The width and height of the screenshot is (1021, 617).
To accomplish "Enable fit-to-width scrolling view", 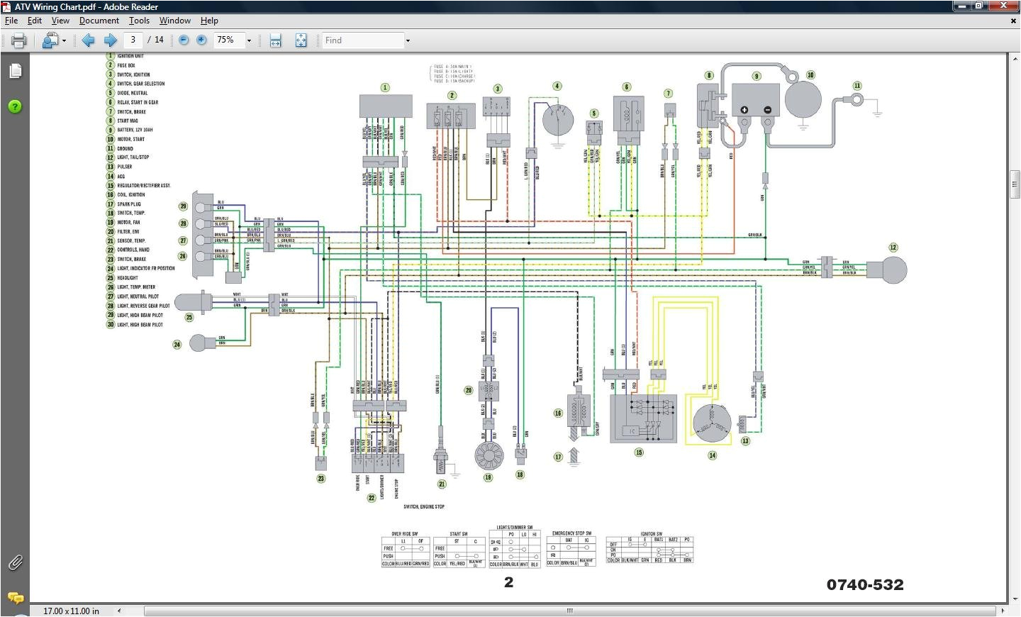I will 276,40.
